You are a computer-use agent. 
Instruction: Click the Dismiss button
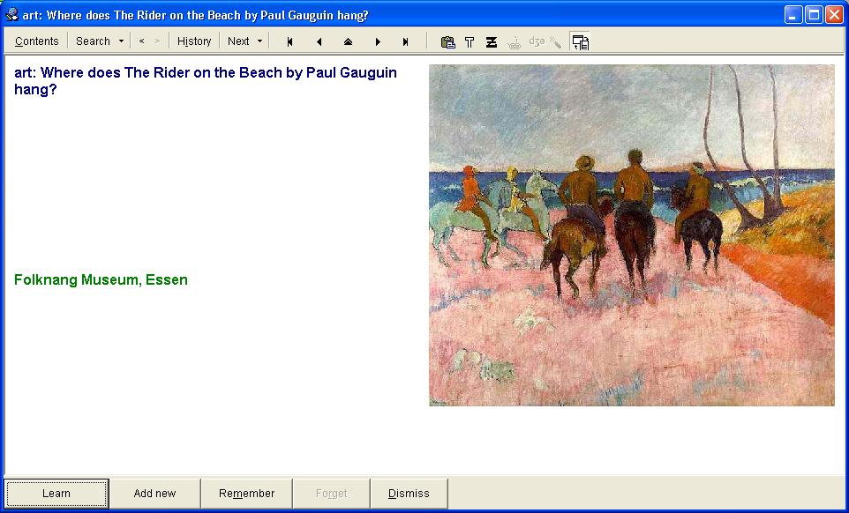tap(409, 494)
